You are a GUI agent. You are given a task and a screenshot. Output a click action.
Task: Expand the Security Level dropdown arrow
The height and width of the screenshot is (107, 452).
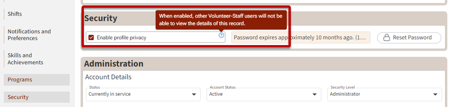click(435, 94)
